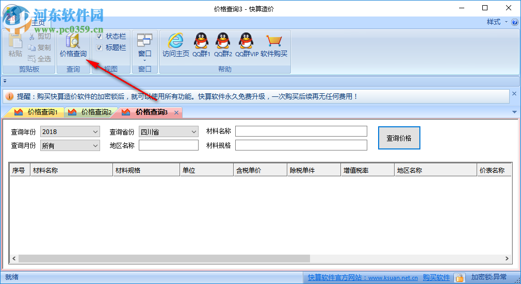
Task: Dismiss the 提醒 reminder bar
Action: pyautogui.click(x=514, y=94)
